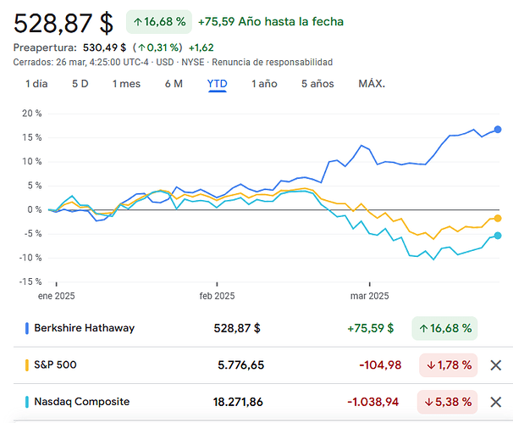Select the 5 D chart range

click(x=80, y=84)
